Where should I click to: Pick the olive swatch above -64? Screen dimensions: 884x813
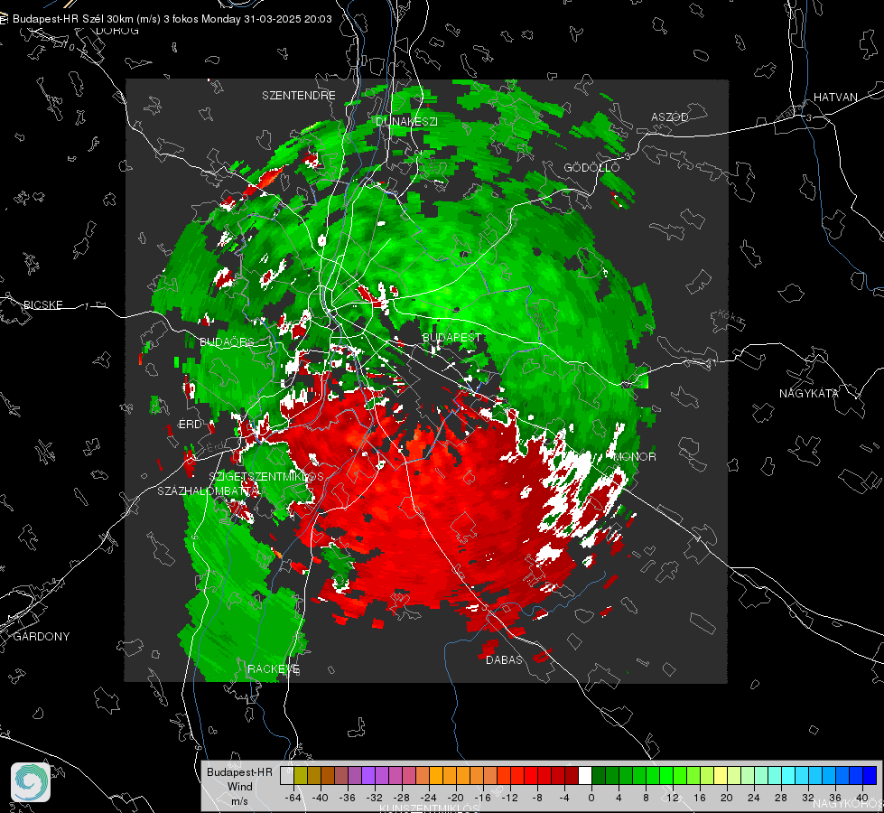pyautogui.click(x=300, y=775)
